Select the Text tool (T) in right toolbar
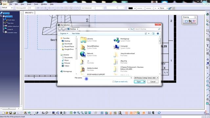This screenshot has width=210, height=118. click(208, 45)
